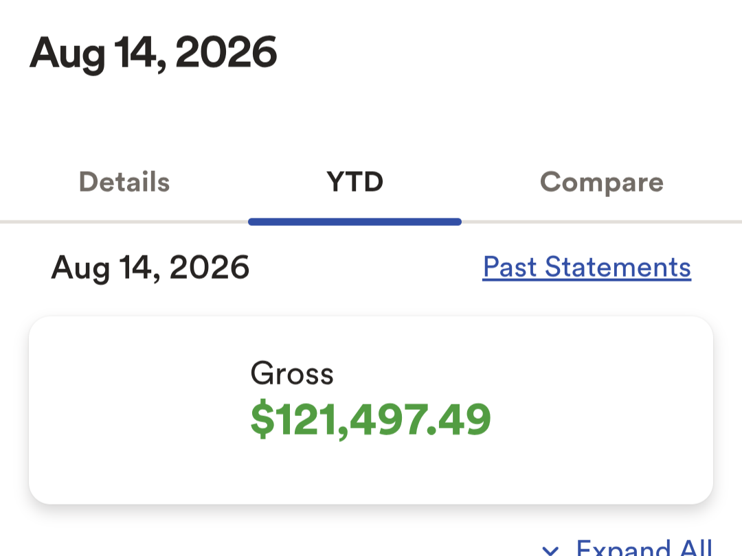Image resolution: width=742 pixels, height=556 pixels.
Task: Click the Expand All link
Action: tap(644, 548)
